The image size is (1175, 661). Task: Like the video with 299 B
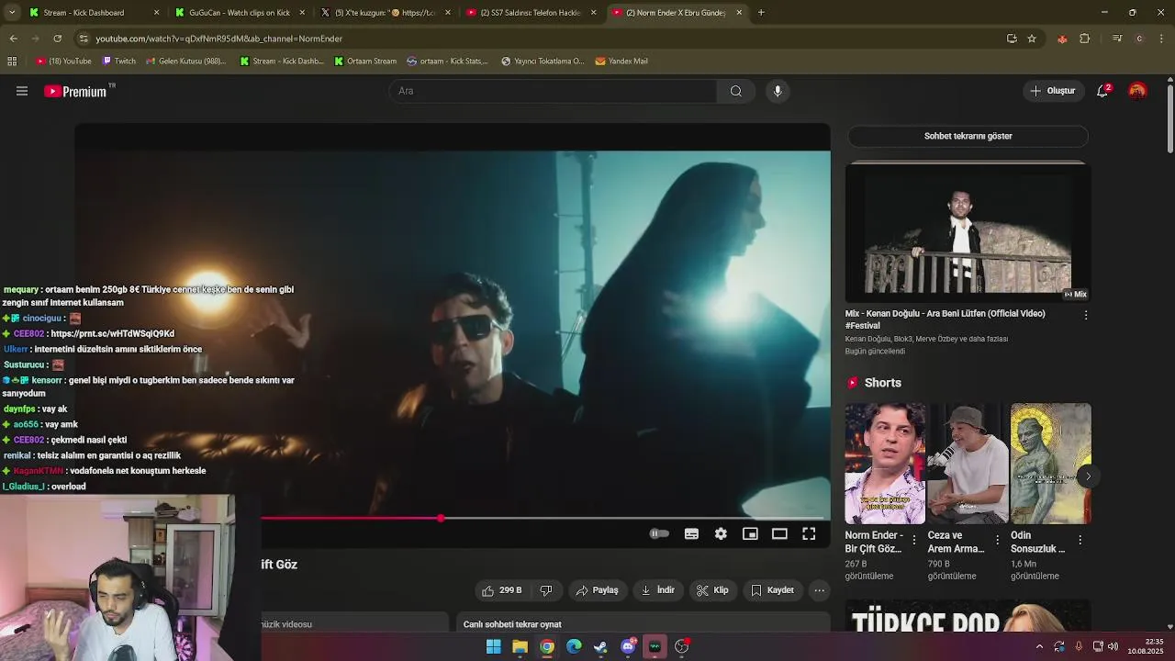pyautogui.click(x=501, y=590)
